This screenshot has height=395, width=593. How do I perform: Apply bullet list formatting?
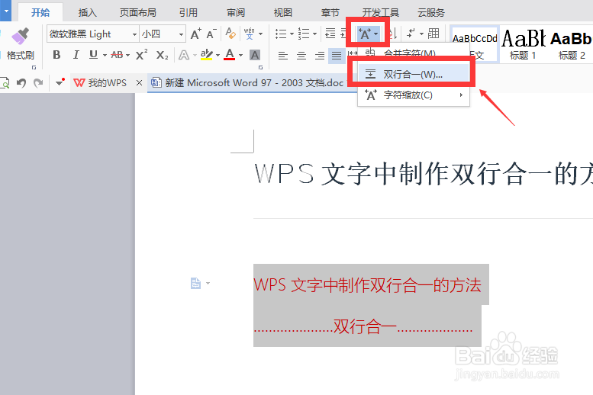[x=281, y=34]
